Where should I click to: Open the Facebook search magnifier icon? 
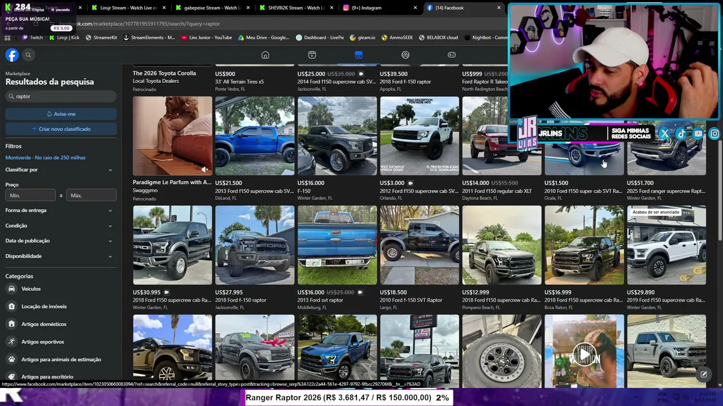pos(28,55)
